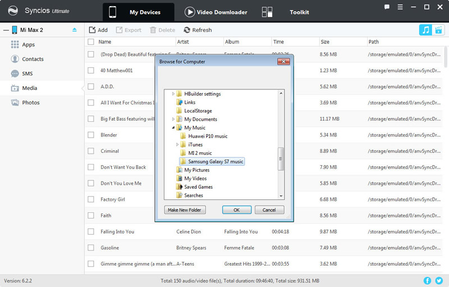Click the Delete toolbar button

pyautogui.click(x=162, y=30)
